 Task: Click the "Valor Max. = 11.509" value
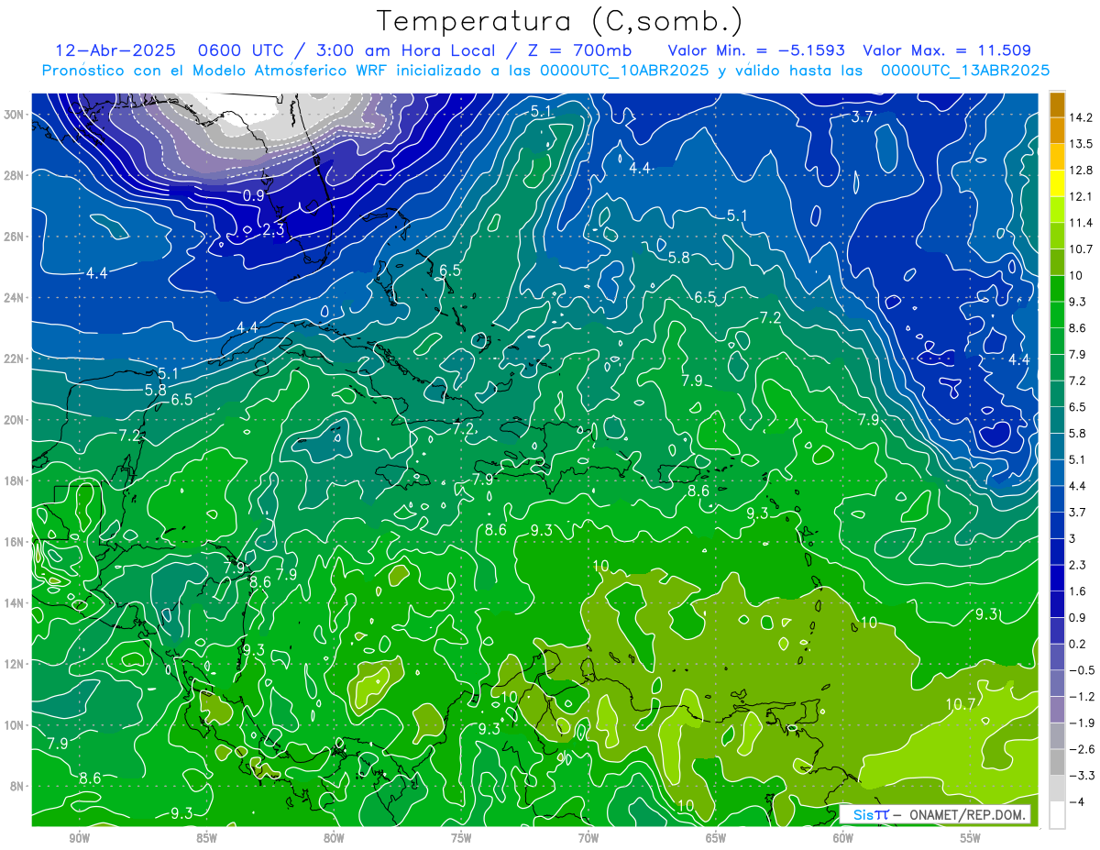[x=948, y=50]
